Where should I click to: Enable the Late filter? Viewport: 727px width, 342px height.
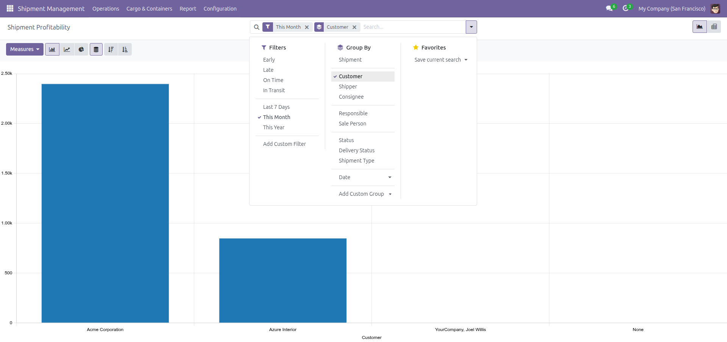287,70
